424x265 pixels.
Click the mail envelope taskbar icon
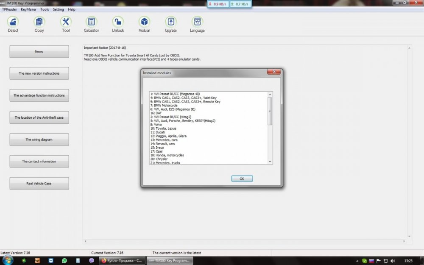(37, 261)
